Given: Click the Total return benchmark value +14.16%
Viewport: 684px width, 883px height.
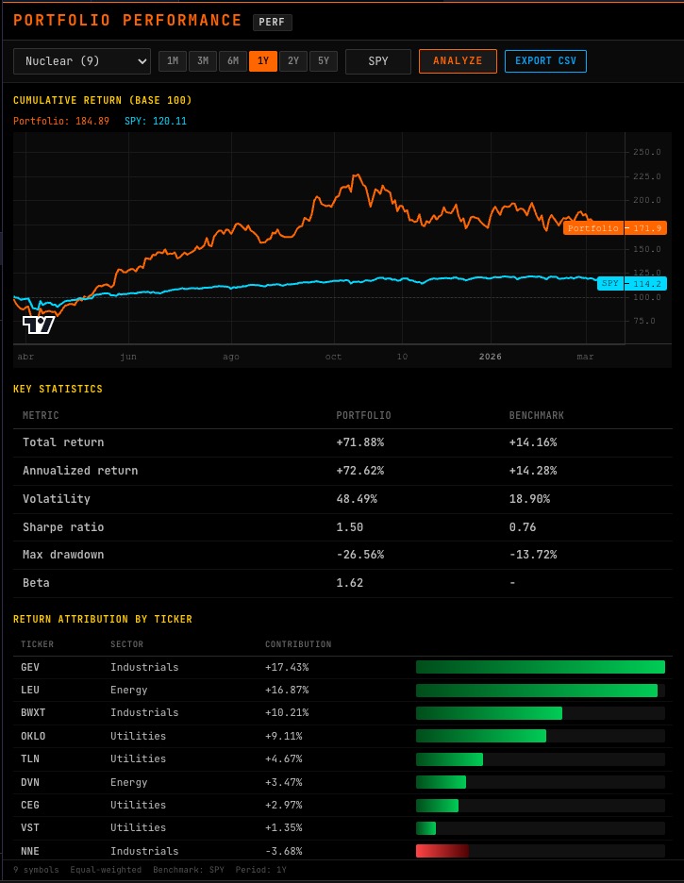Looking at the screenshot, I should point(533,442).
